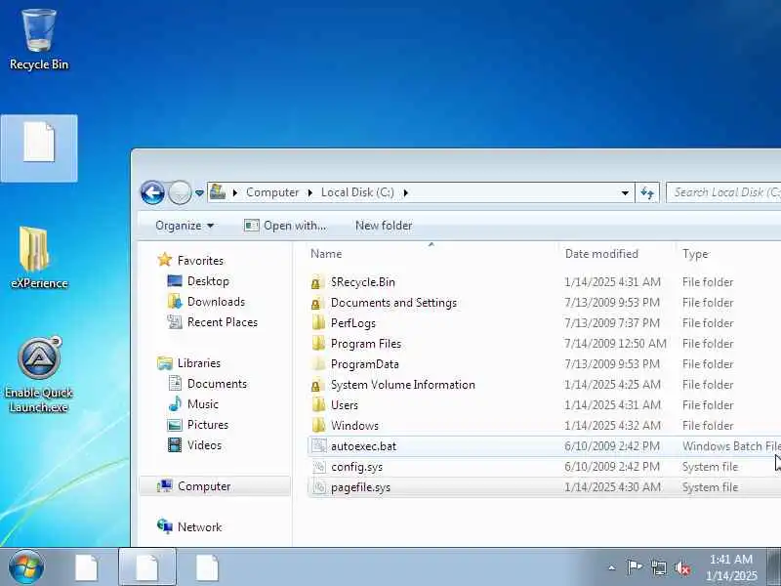Open Action Center flag icon
781x586 pixels.
[x=635, y=567]
